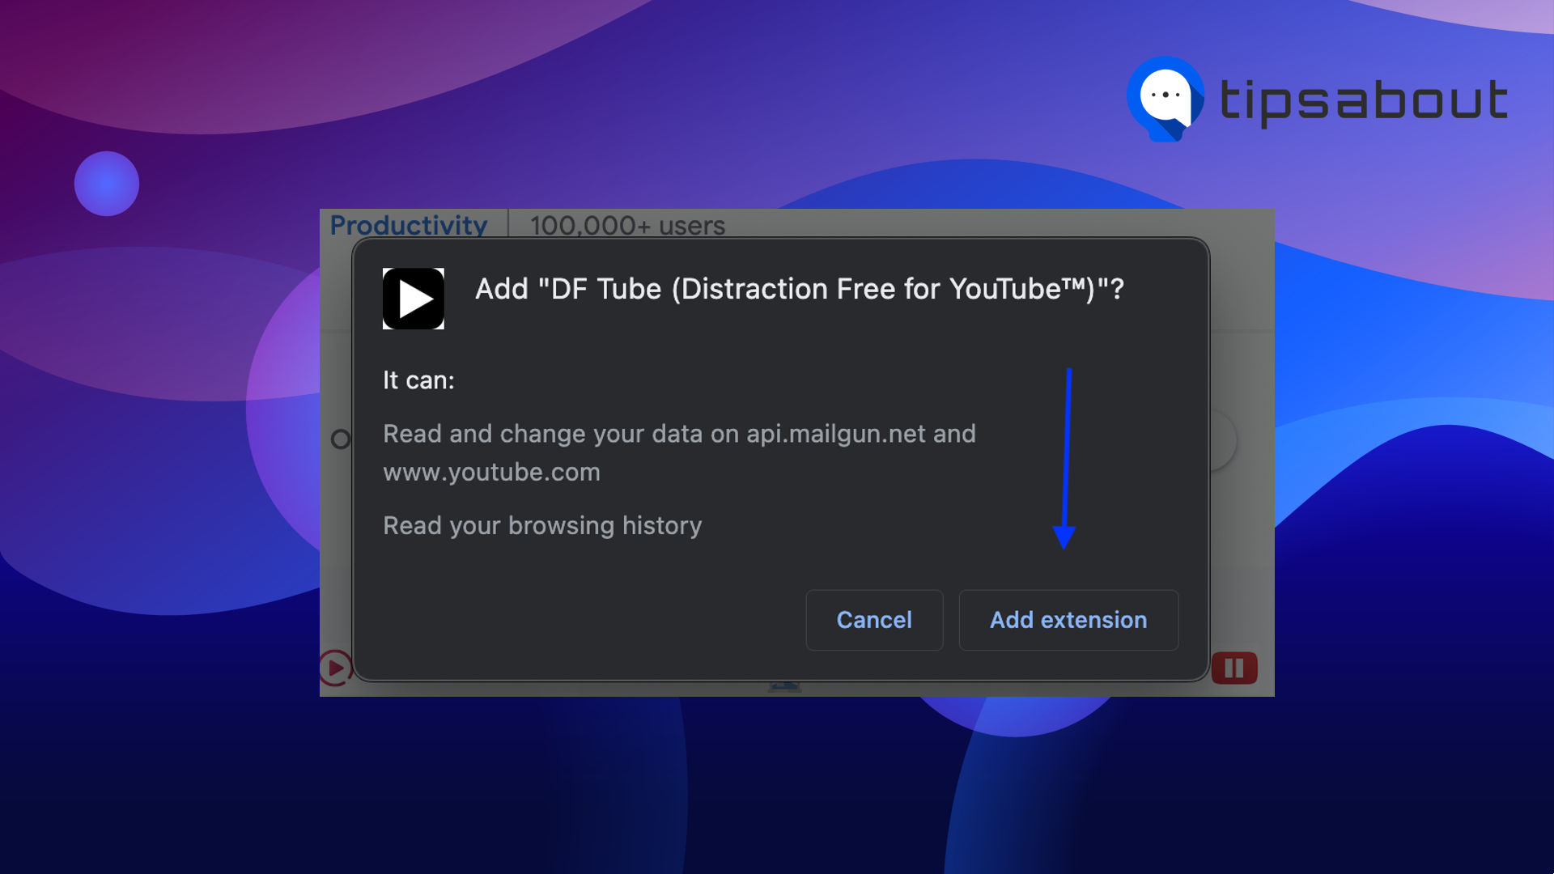Click the Add extension button

1068,620
